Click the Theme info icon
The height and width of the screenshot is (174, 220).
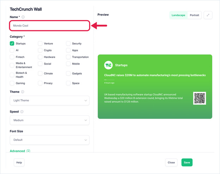coord(23,92)
